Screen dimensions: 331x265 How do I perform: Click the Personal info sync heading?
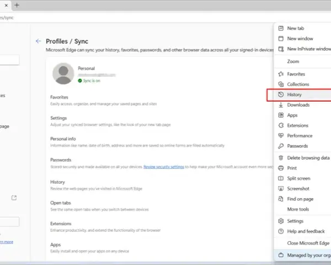click(63, 139)
